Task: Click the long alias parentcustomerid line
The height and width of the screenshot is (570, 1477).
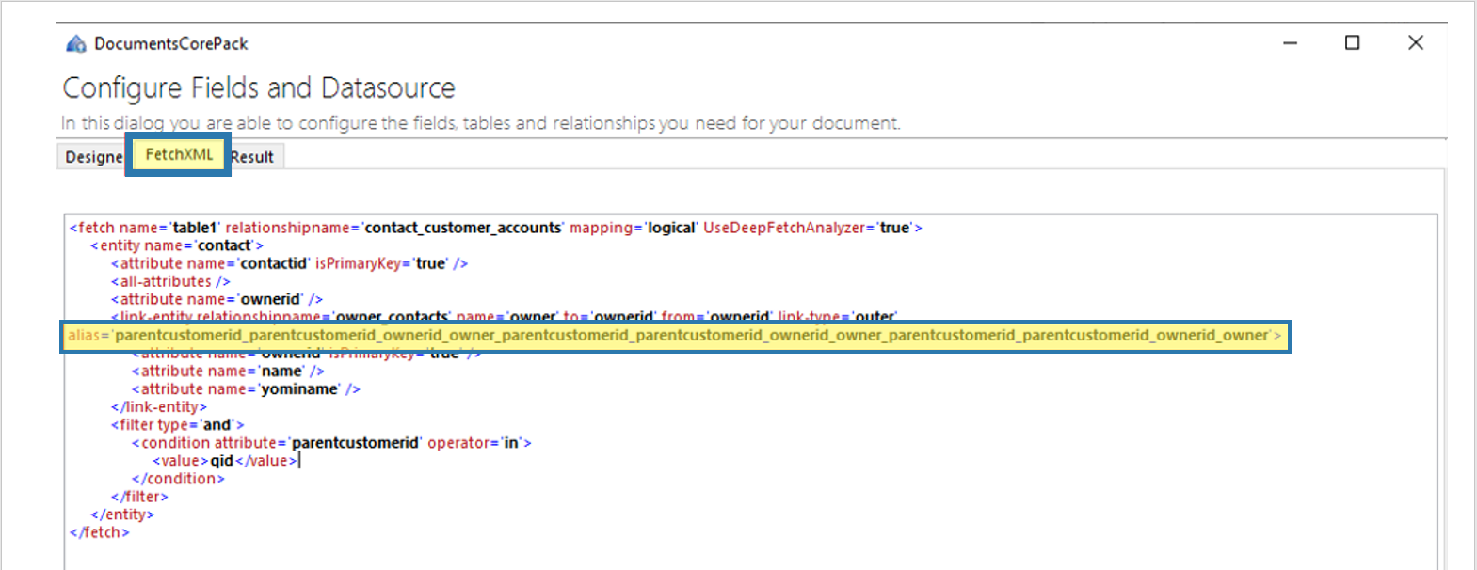Action: tap(674, 335)
